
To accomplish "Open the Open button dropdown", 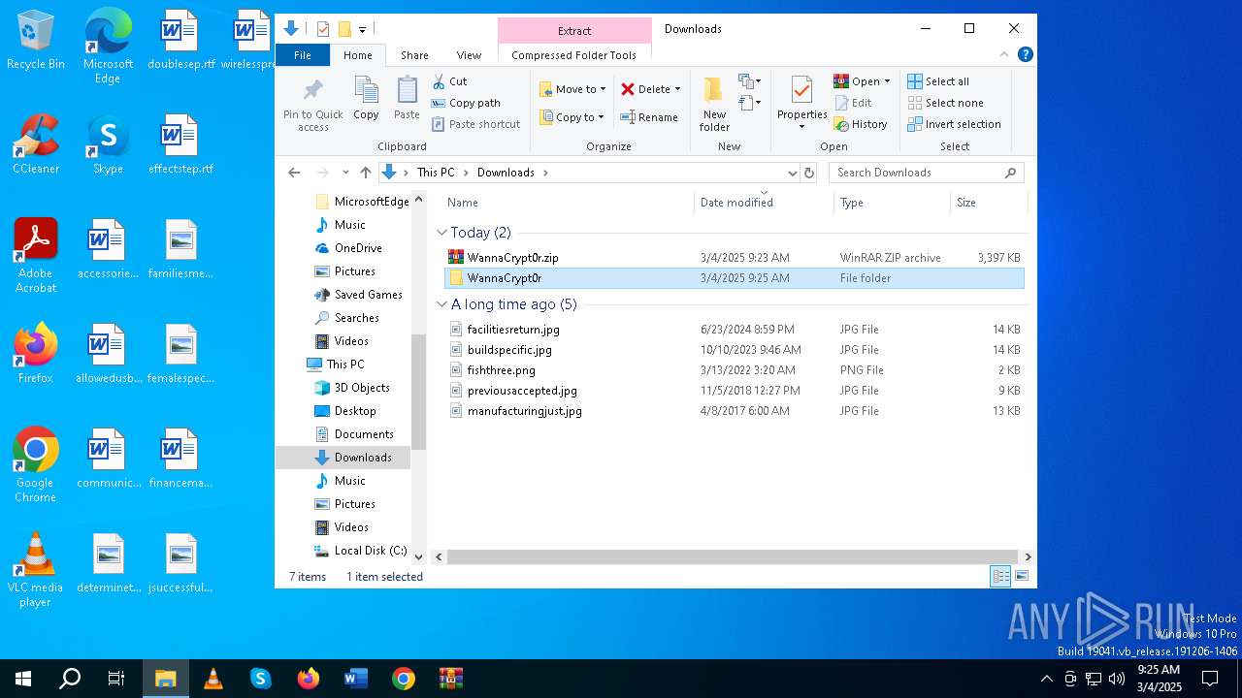I will (x=887, y=81).
